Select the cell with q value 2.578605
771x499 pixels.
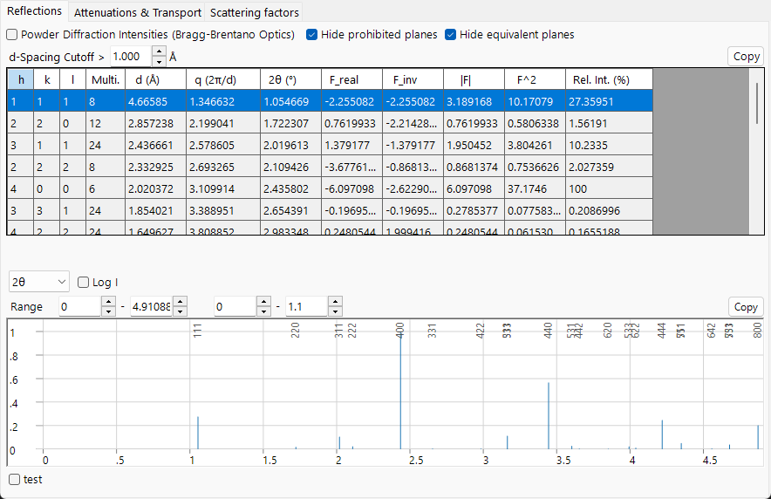[222, 145]
